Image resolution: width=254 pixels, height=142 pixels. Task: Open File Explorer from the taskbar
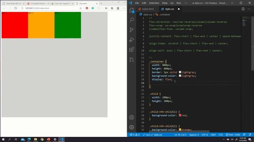(35, 139)
